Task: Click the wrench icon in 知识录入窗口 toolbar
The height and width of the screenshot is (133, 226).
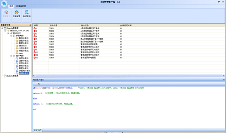Action: (39, 84)
